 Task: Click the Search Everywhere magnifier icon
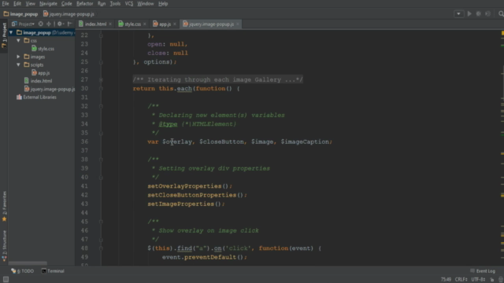[x=501, y=14]
